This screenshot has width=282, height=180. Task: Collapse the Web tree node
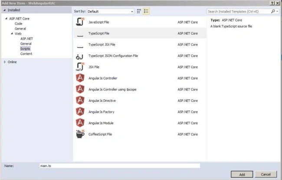pos(12,34)
